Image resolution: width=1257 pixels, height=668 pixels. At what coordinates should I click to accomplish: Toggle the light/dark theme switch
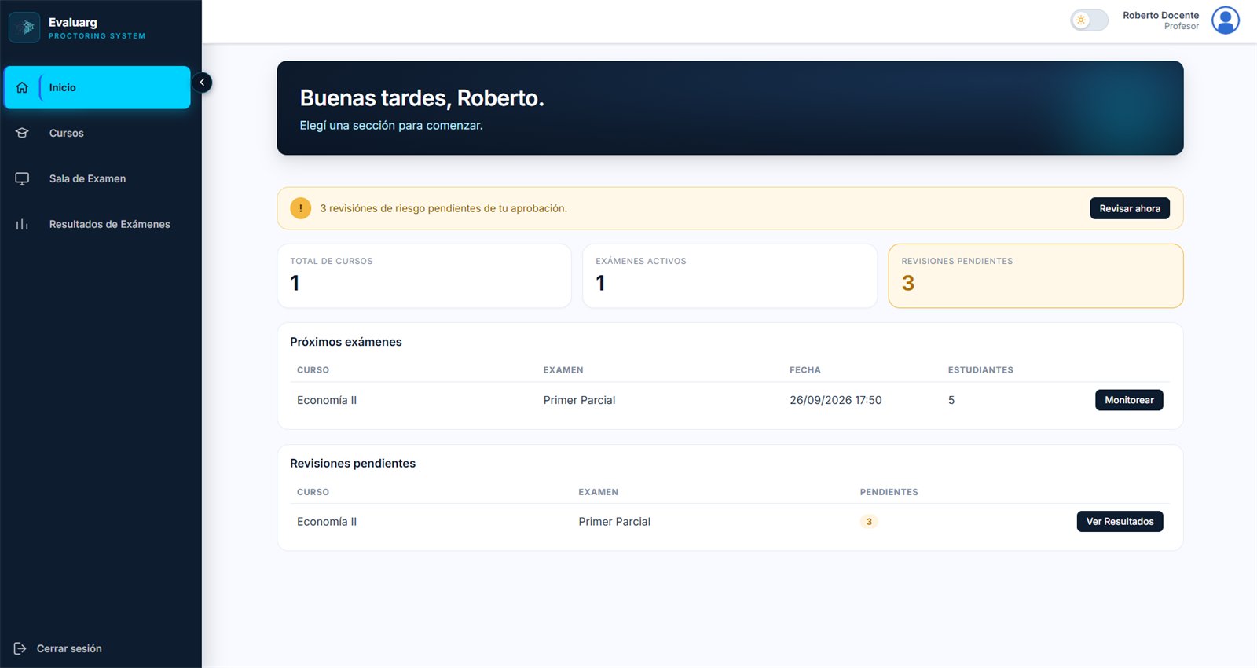[x=1089, y=20]
